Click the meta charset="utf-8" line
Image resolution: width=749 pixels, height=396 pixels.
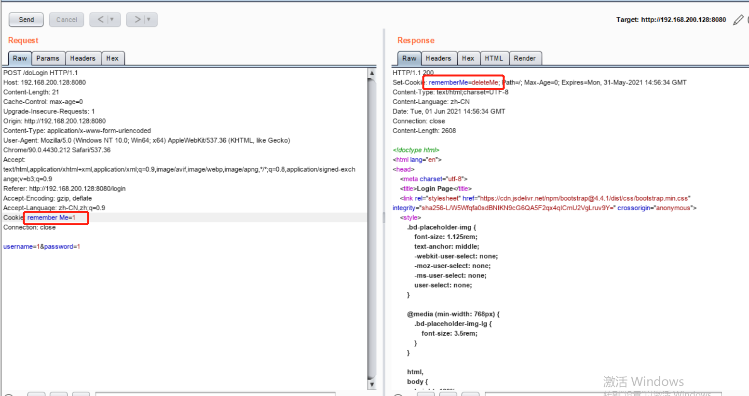434,179
